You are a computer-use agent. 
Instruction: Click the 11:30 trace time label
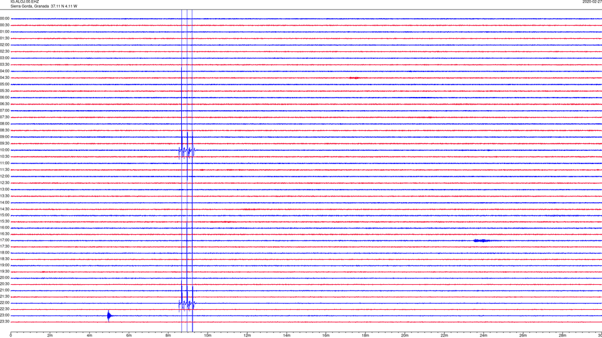click(4, 170)
